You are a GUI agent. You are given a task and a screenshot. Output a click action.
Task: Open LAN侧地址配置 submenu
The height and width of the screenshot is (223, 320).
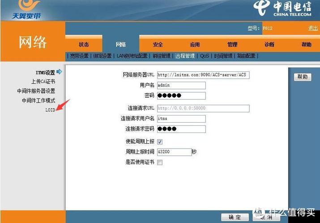[x=132, y=56]
